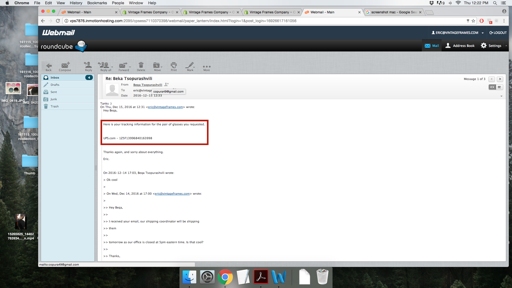512x288 pixels.
Task: Go back using the Roundcube Back icon
Action: click(x=49, y=67)
